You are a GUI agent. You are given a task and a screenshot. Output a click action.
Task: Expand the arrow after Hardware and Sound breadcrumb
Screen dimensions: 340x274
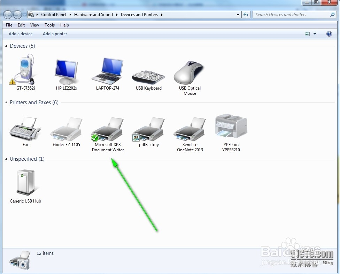pos(117,15)
